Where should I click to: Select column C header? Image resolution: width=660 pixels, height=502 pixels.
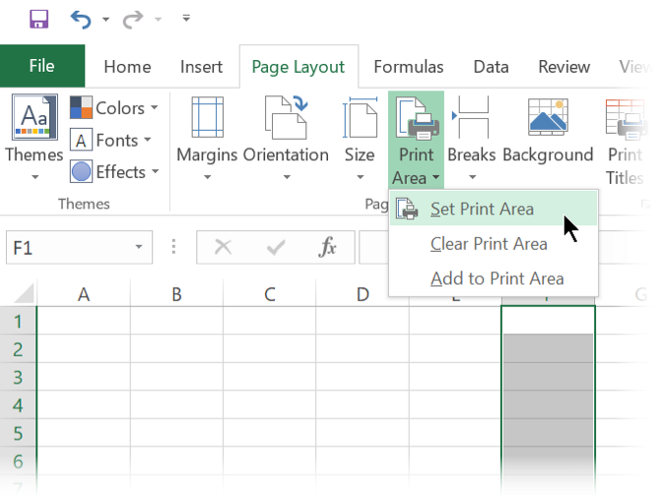(x=270, y=294)
